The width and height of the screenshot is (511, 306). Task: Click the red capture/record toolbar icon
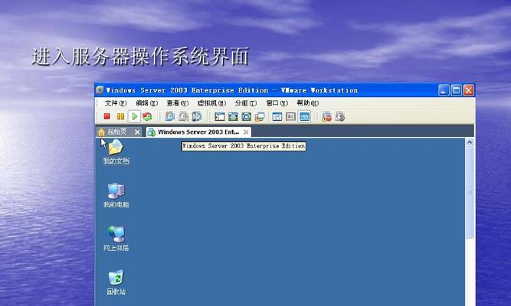pyautogui.click(x=326, y=116)
